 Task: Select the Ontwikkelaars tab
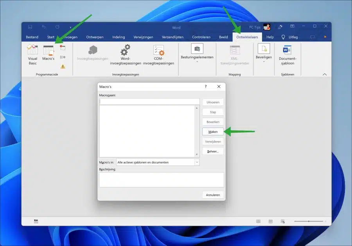[x=247, y=37]
